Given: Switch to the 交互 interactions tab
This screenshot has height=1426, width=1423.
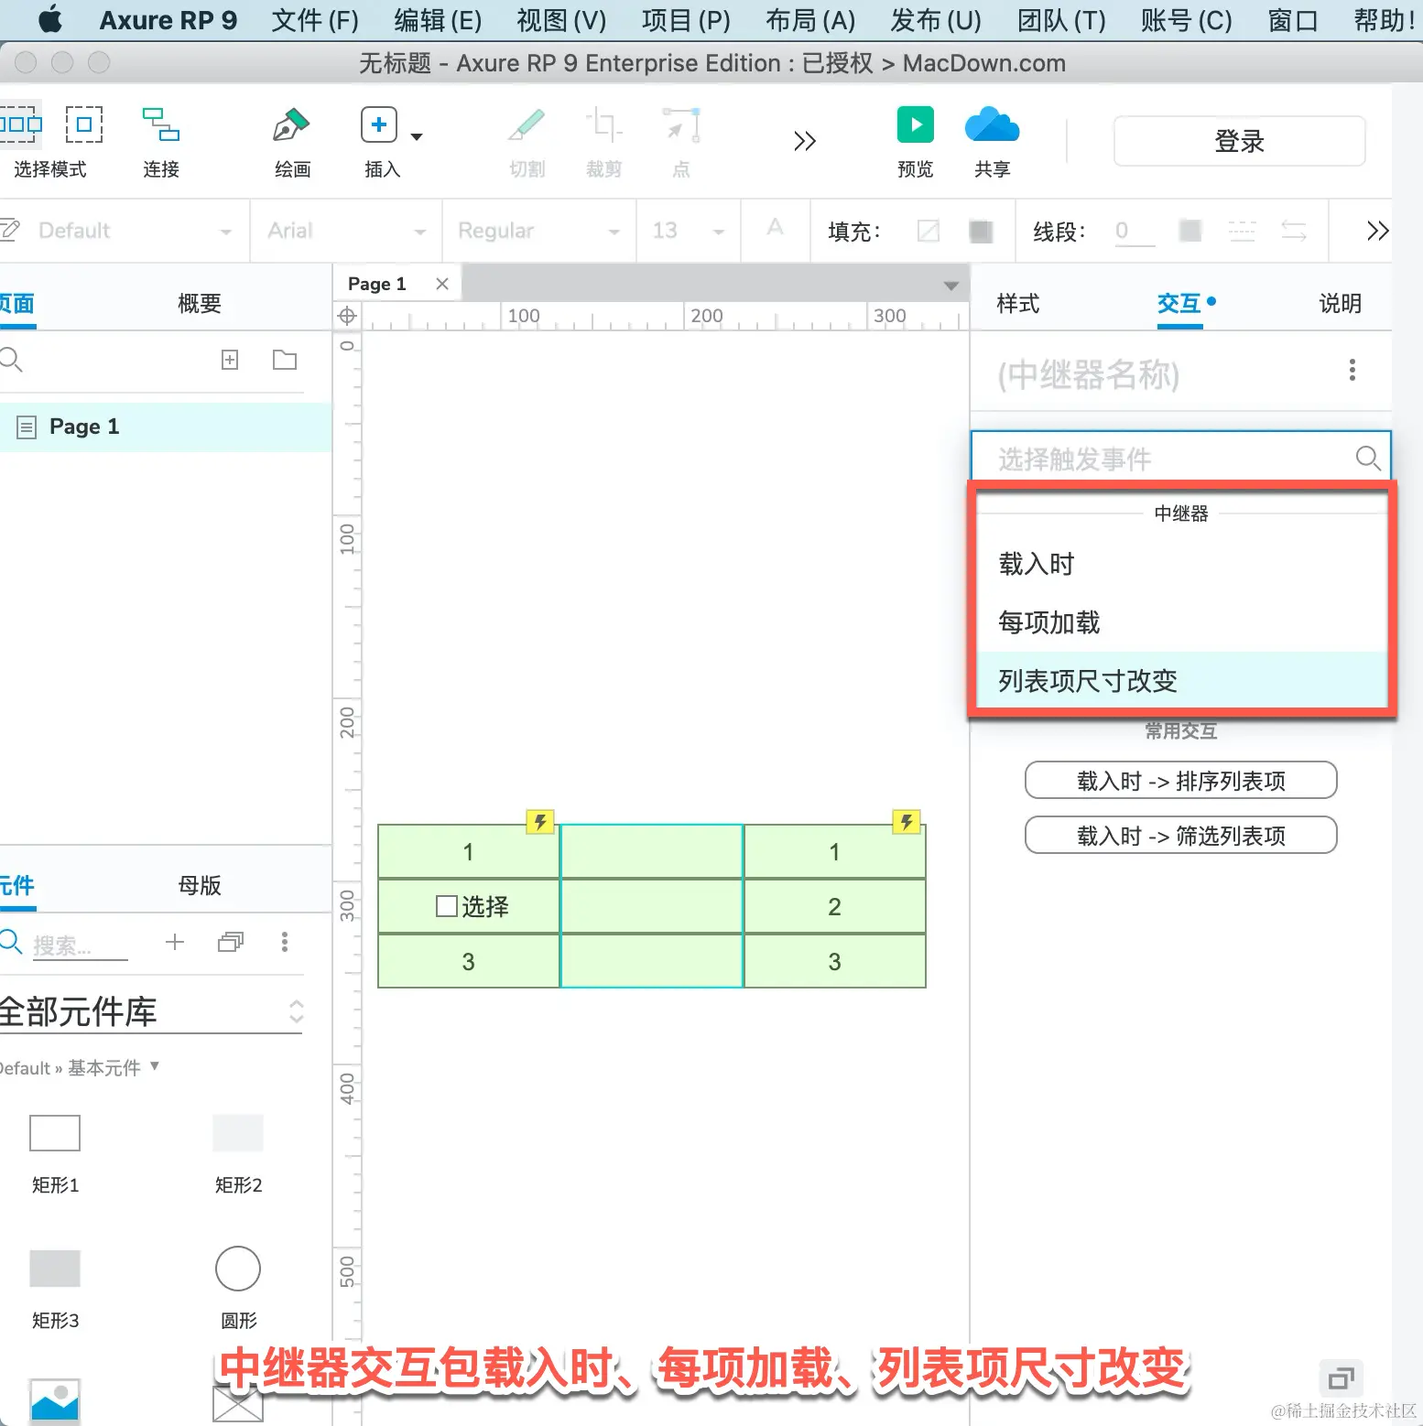Looking at the screenshot, I should click(x=1179, y=303).
